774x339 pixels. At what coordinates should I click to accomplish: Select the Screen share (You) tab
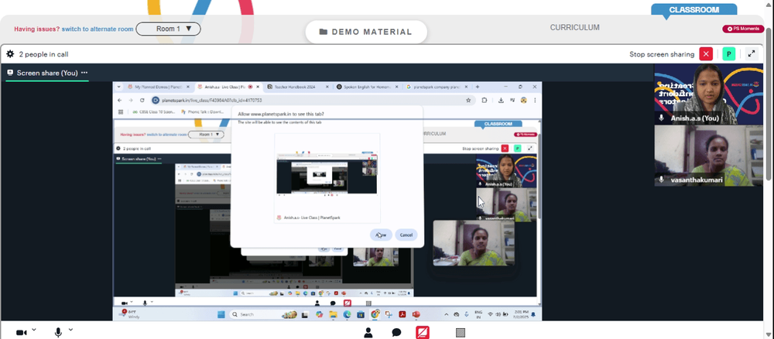[47, 73]
